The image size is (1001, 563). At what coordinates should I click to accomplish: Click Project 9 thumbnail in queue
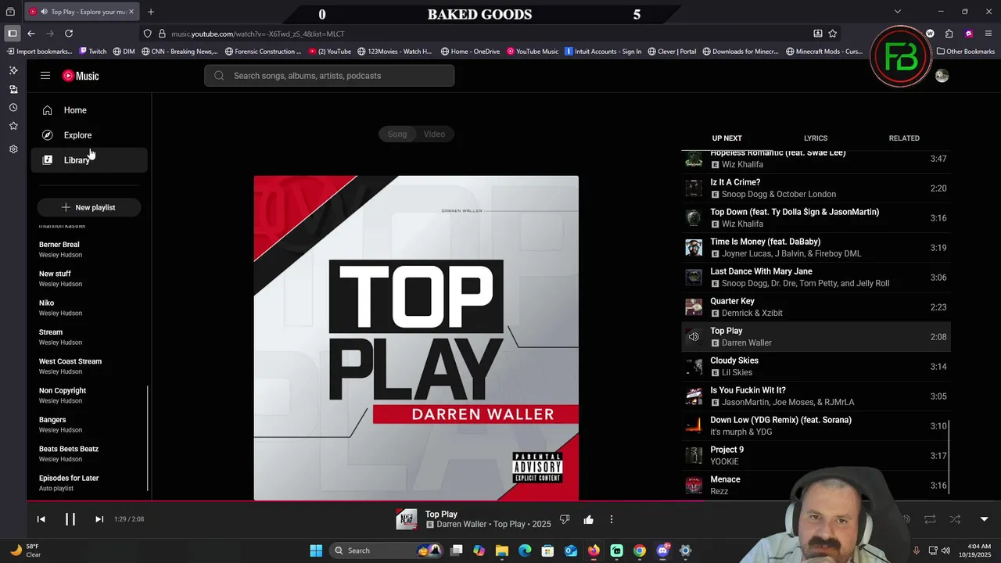coord(694,456)
